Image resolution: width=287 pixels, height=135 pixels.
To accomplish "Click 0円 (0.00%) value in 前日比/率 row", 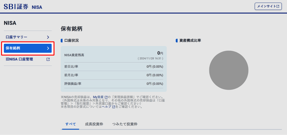I will [x=155, y=67].
